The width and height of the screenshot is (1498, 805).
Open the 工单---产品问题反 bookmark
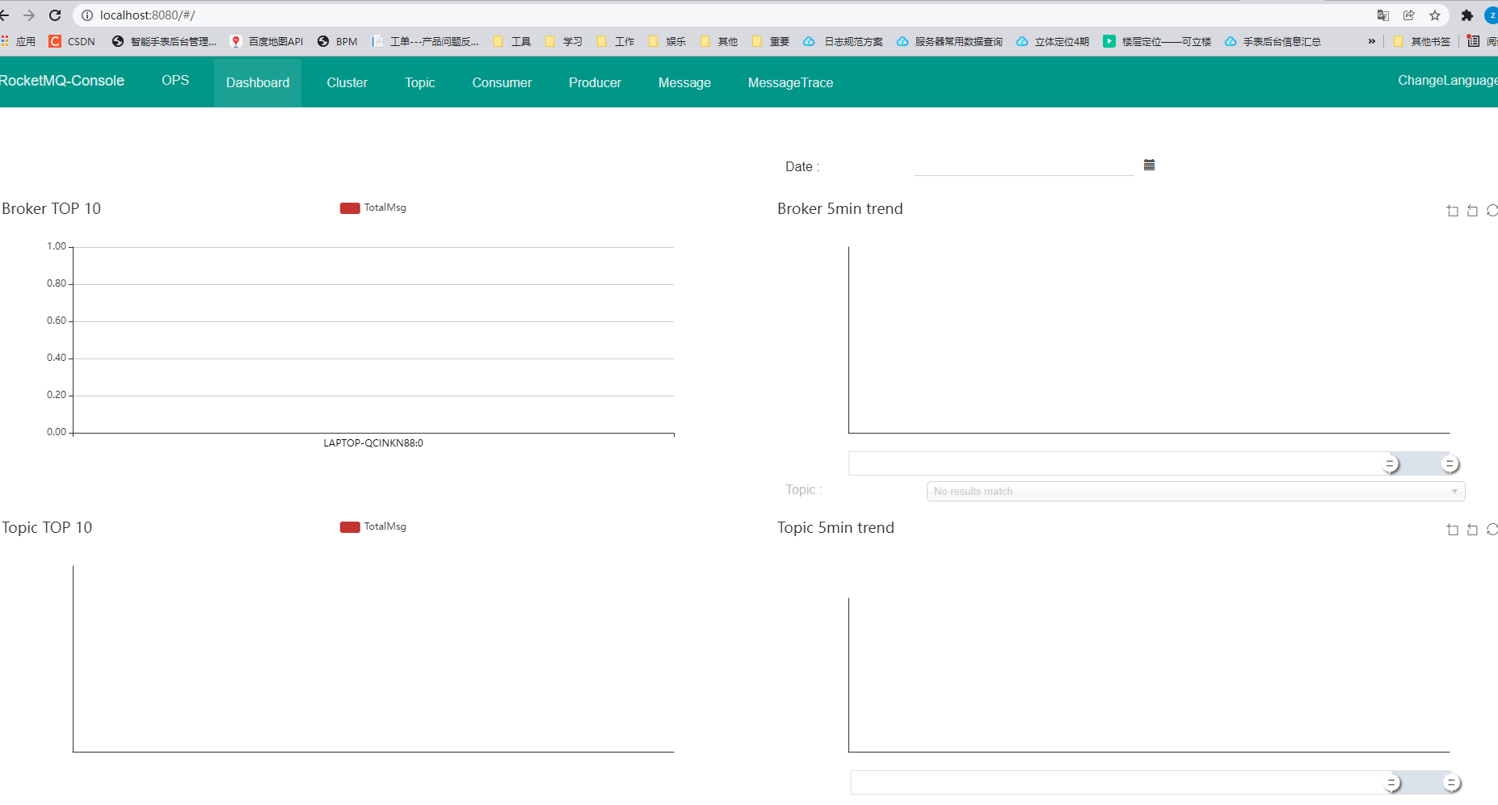[426, 41]
